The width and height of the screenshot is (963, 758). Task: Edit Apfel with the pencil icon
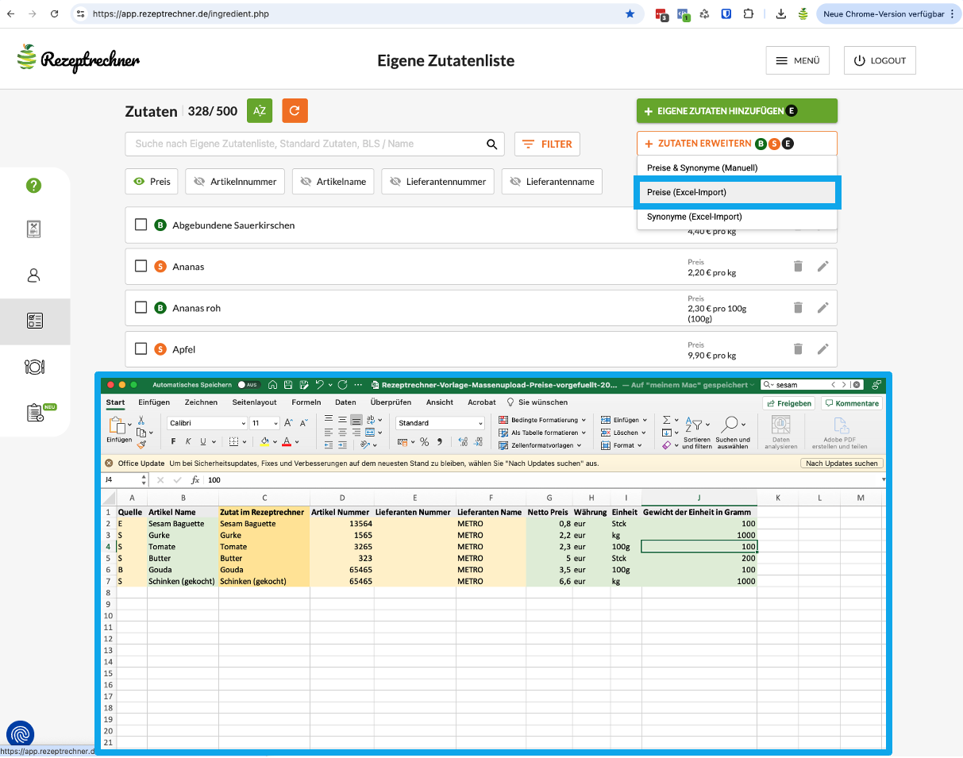point(823,349)
